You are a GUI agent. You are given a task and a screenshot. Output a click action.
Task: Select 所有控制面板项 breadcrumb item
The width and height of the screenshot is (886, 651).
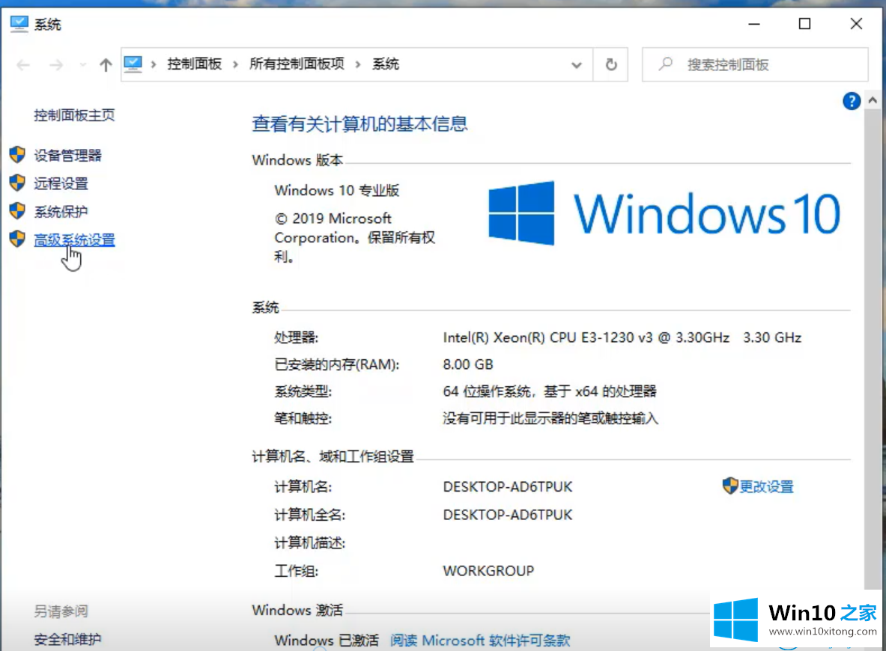[297, 64]
